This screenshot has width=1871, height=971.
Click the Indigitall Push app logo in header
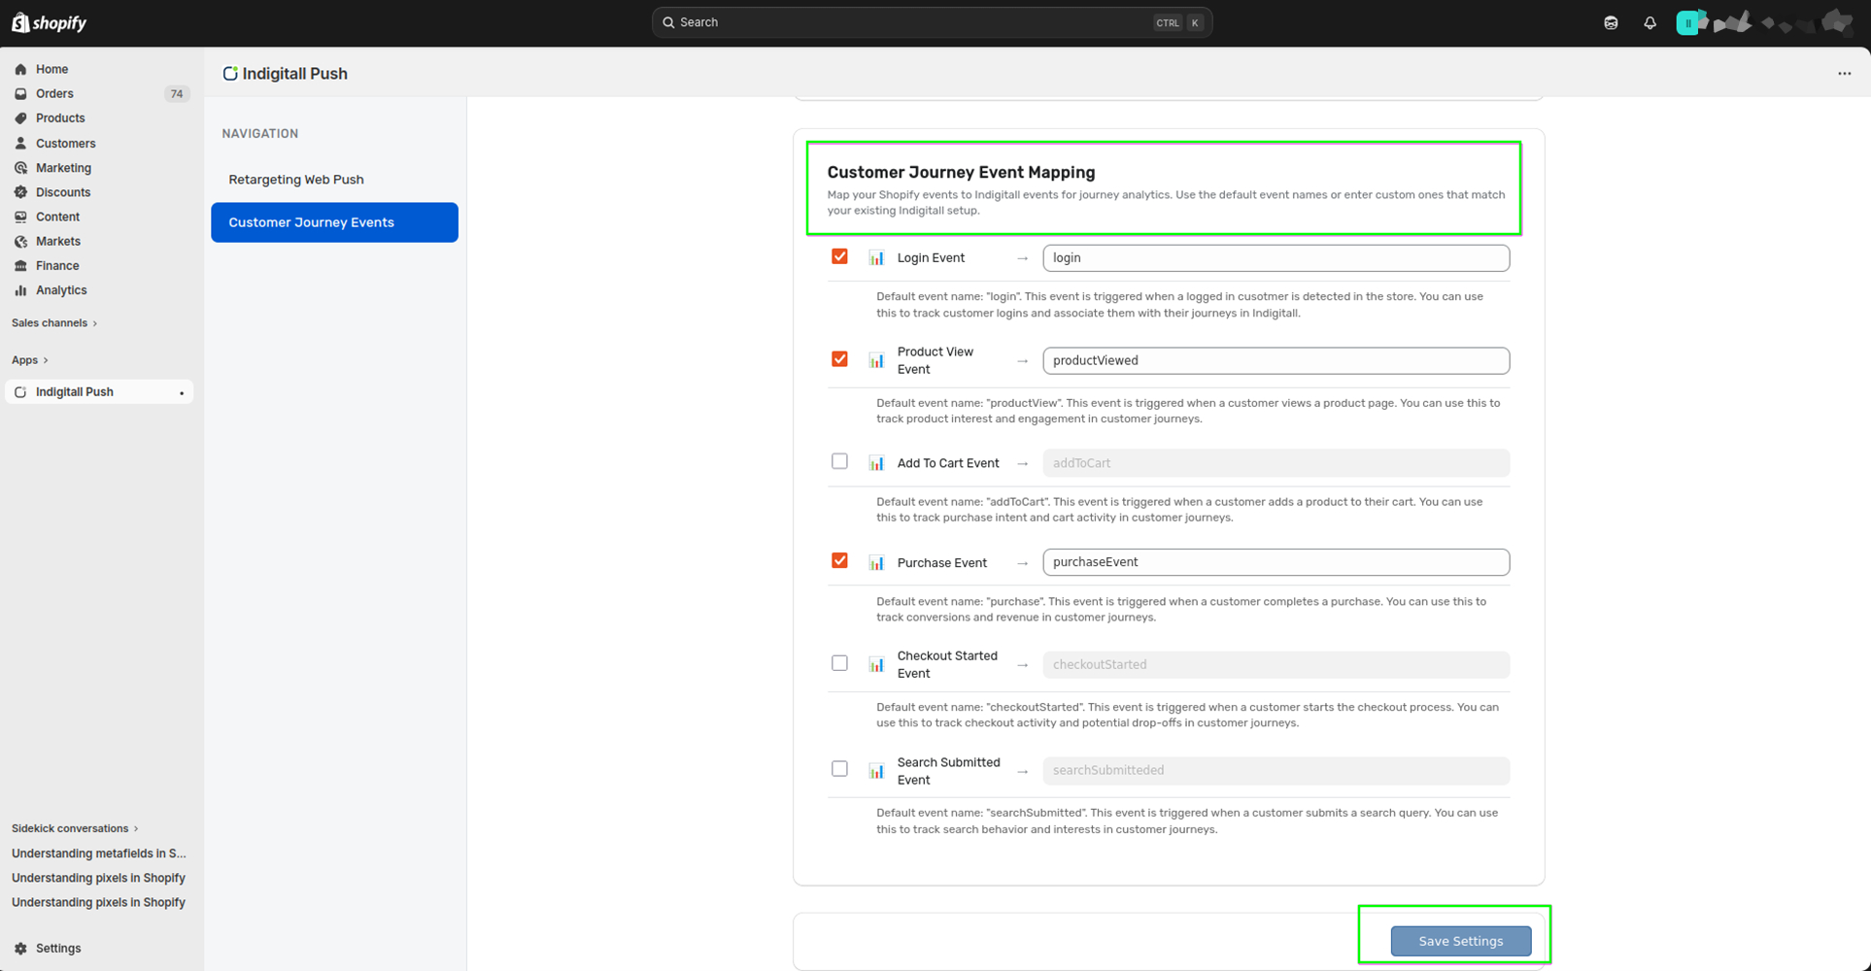click(x=230, y=74)
